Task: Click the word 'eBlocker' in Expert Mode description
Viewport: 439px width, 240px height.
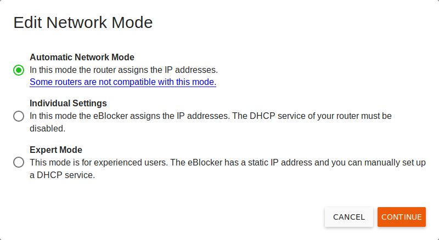Action: coord(205,162)
